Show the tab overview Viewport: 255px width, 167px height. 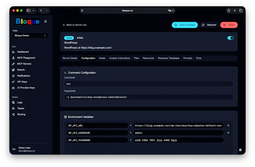coord(241,10)
